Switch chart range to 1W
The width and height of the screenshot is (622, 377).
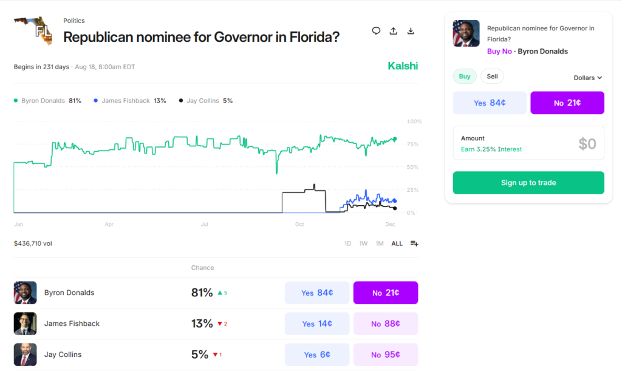coord(363,243)
